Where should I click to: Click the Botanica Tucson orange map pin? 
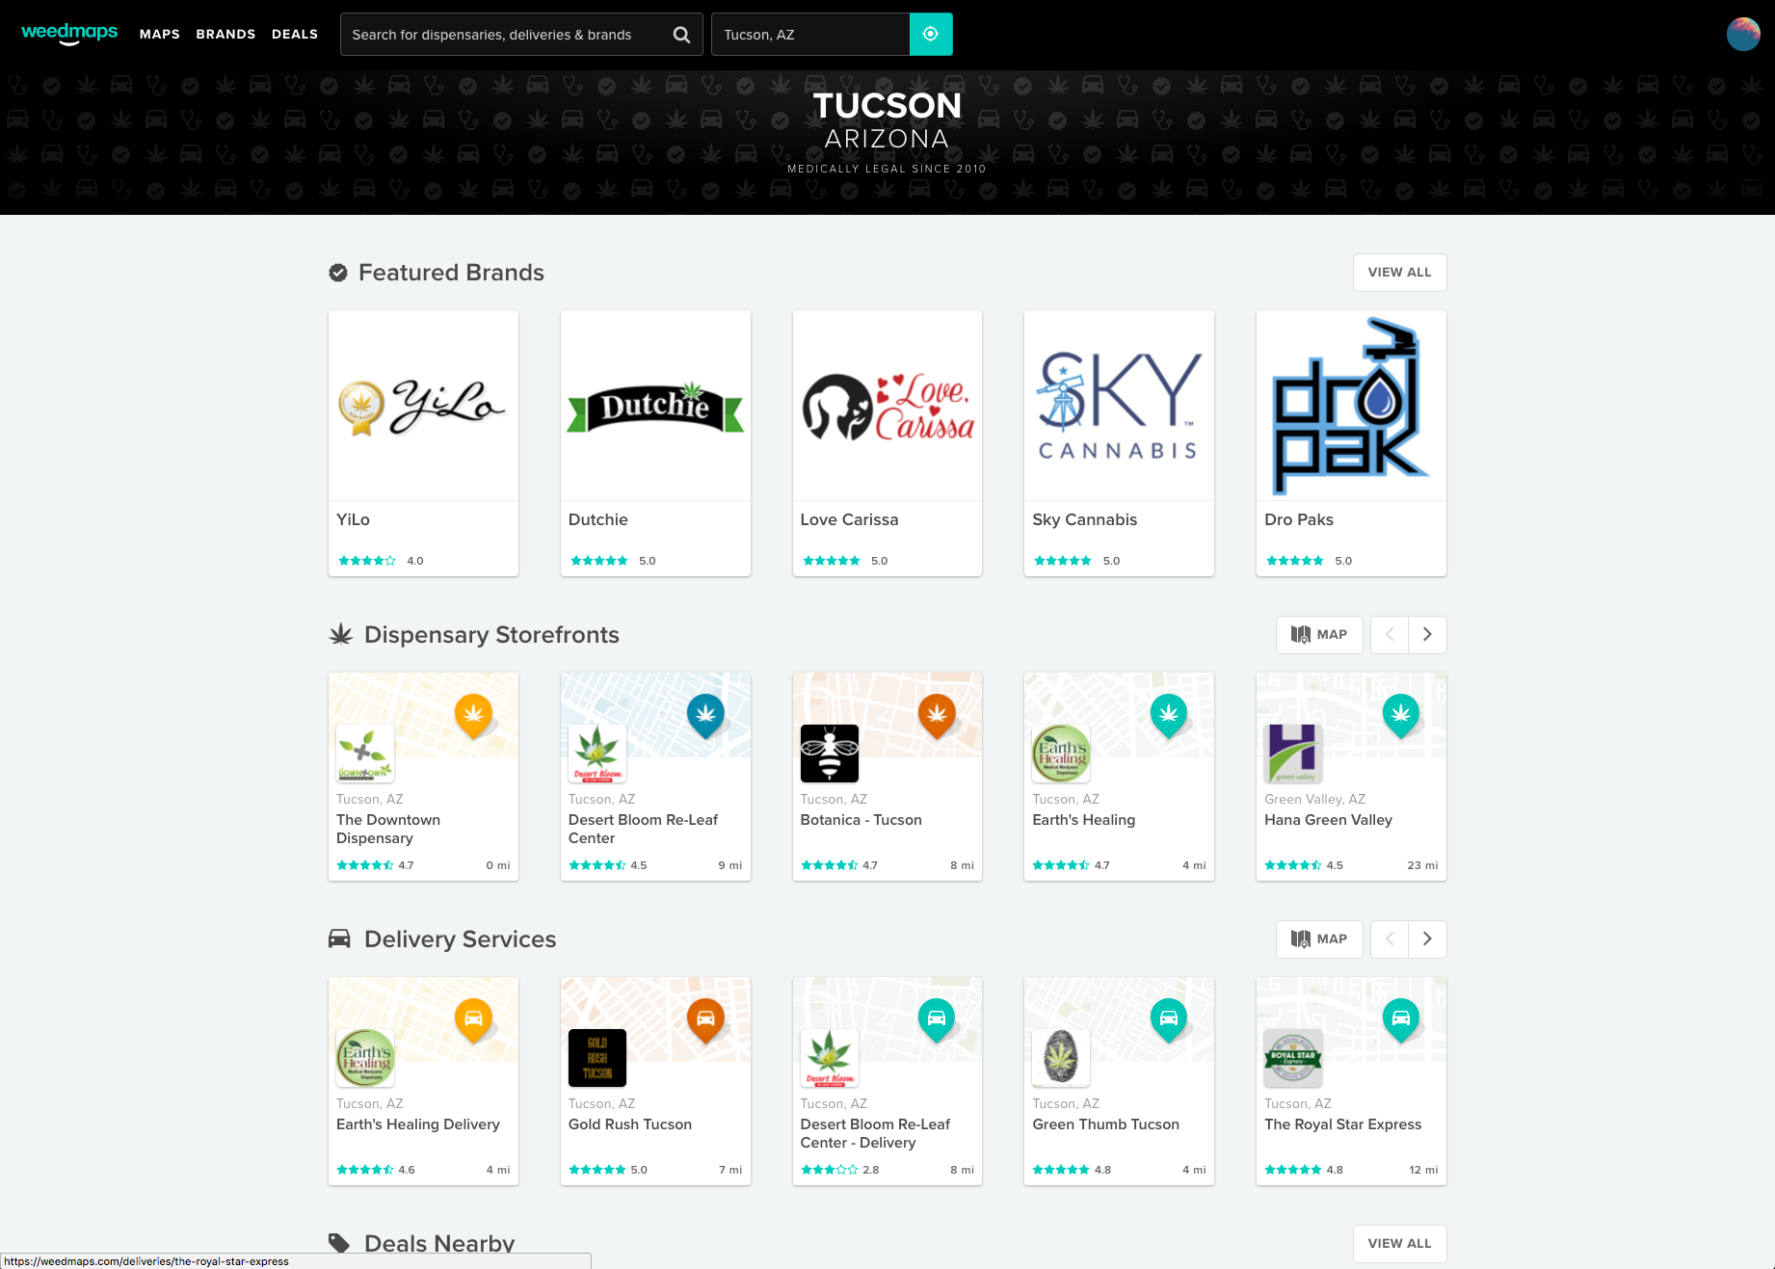pyautogui.click(x=937, y=716)
